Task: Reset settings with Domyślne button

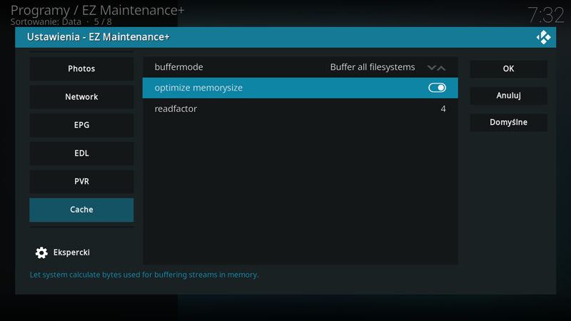Action: (x=508, y=122)
